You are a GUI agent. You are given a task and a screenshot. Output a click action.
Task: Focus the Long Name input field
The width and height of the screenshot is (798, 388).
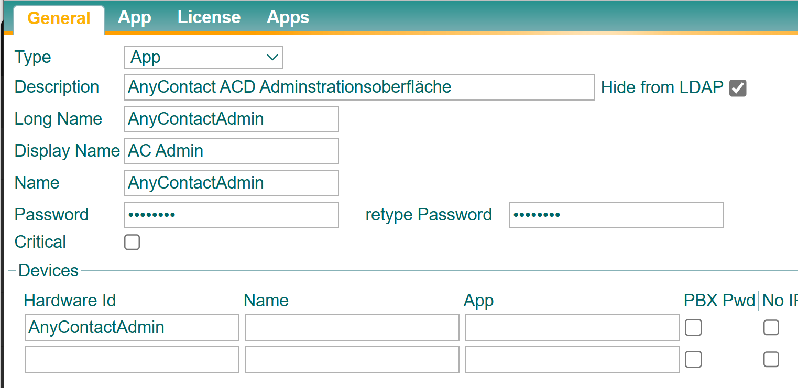pyautogui.click(x=231, y=119)
